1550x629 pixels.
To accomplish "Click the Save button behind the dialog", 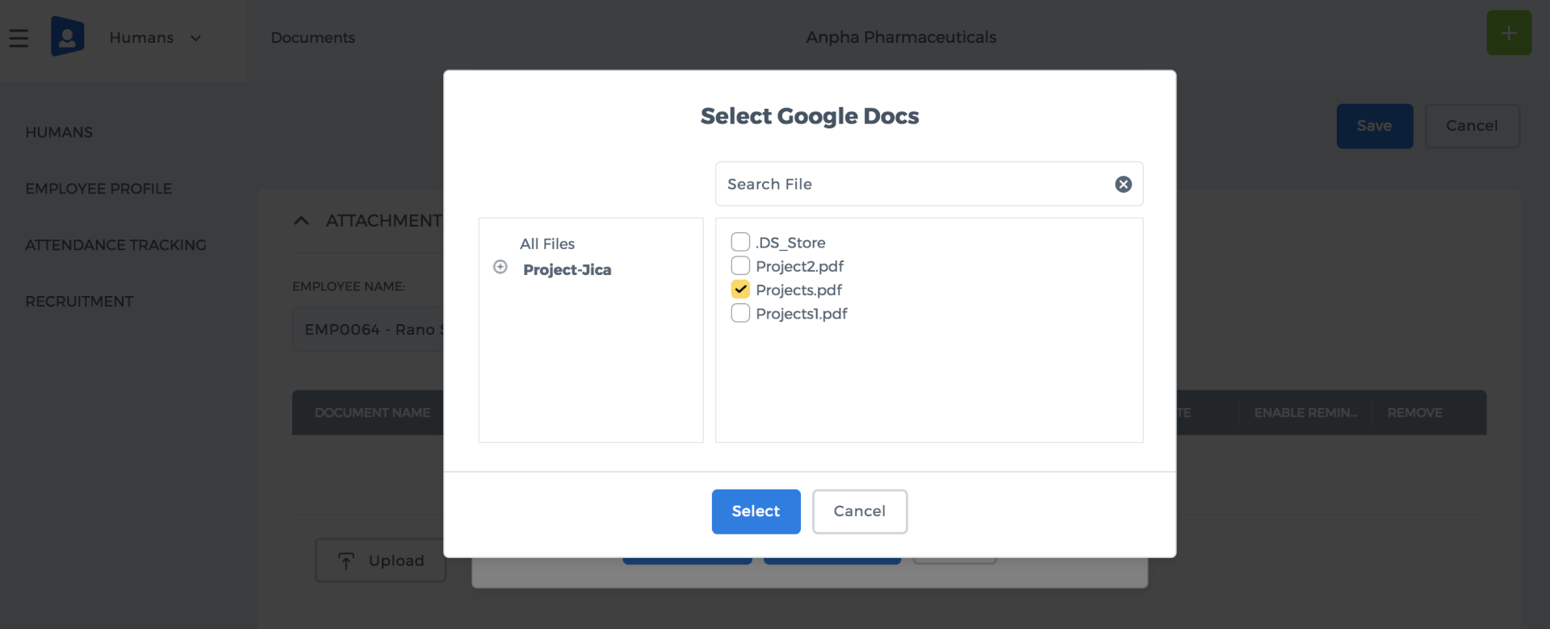I will 1375,126.
